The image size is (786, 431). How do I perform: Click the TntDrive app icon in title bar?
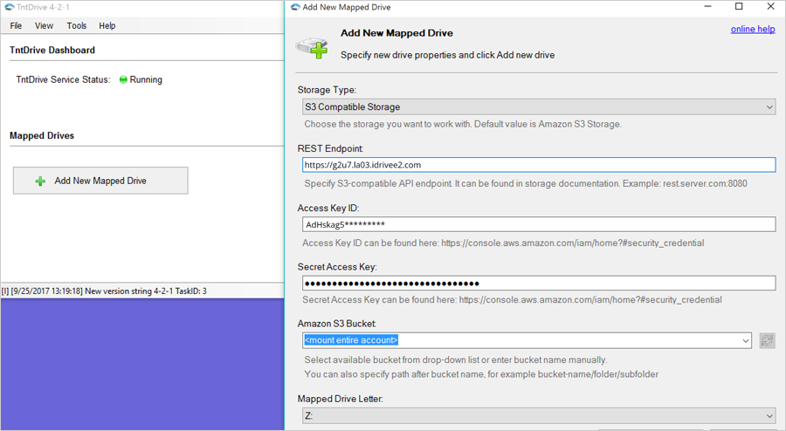point(9,7)
